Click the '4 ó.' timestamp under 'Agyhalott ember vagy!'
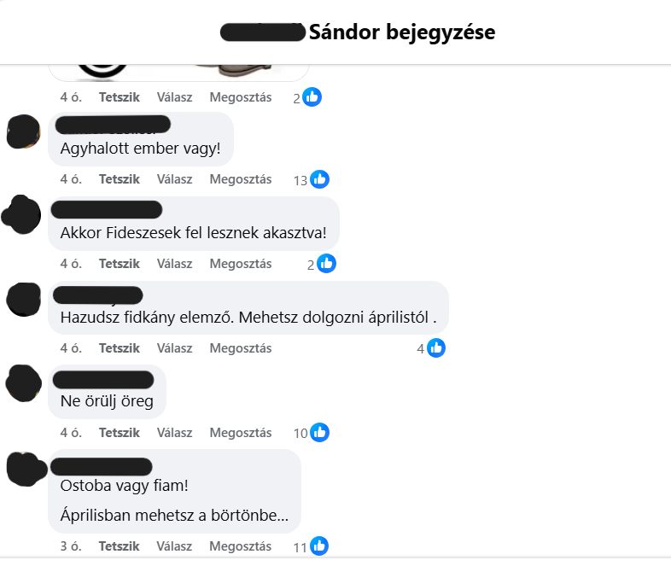Image resolution: width=671 pixels, height=566 pixels. (71, 179)
